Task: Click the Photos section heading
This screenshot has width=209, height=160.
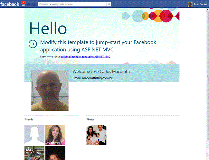Action: pos(90,120)
